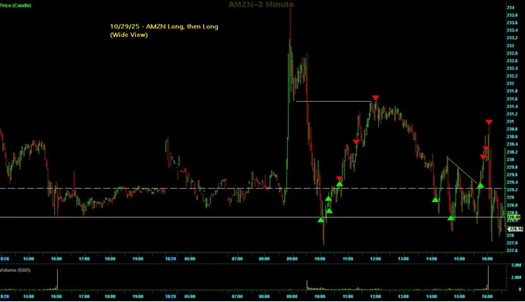The image size is (525, 302).
Task: Click 10/29 date label on volume chart time axis
Action: (171, 297)
